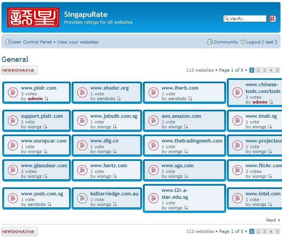Go to page 4 in top pagination
Screen dimensions: 282x237
271,70
